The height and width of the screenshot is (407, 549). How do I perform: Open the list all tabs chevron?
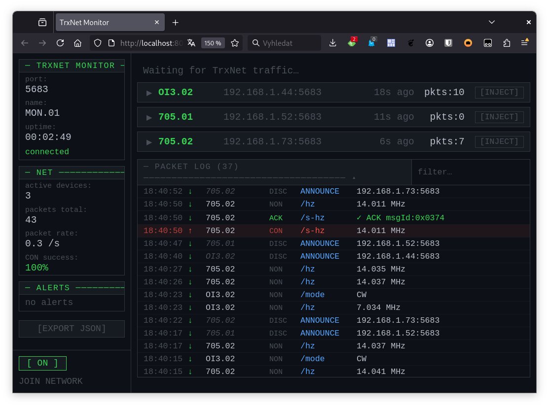pyautogui.click(x=492, y=22)
